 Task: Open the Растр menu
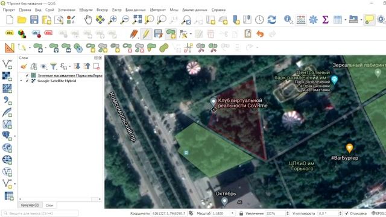116,10
